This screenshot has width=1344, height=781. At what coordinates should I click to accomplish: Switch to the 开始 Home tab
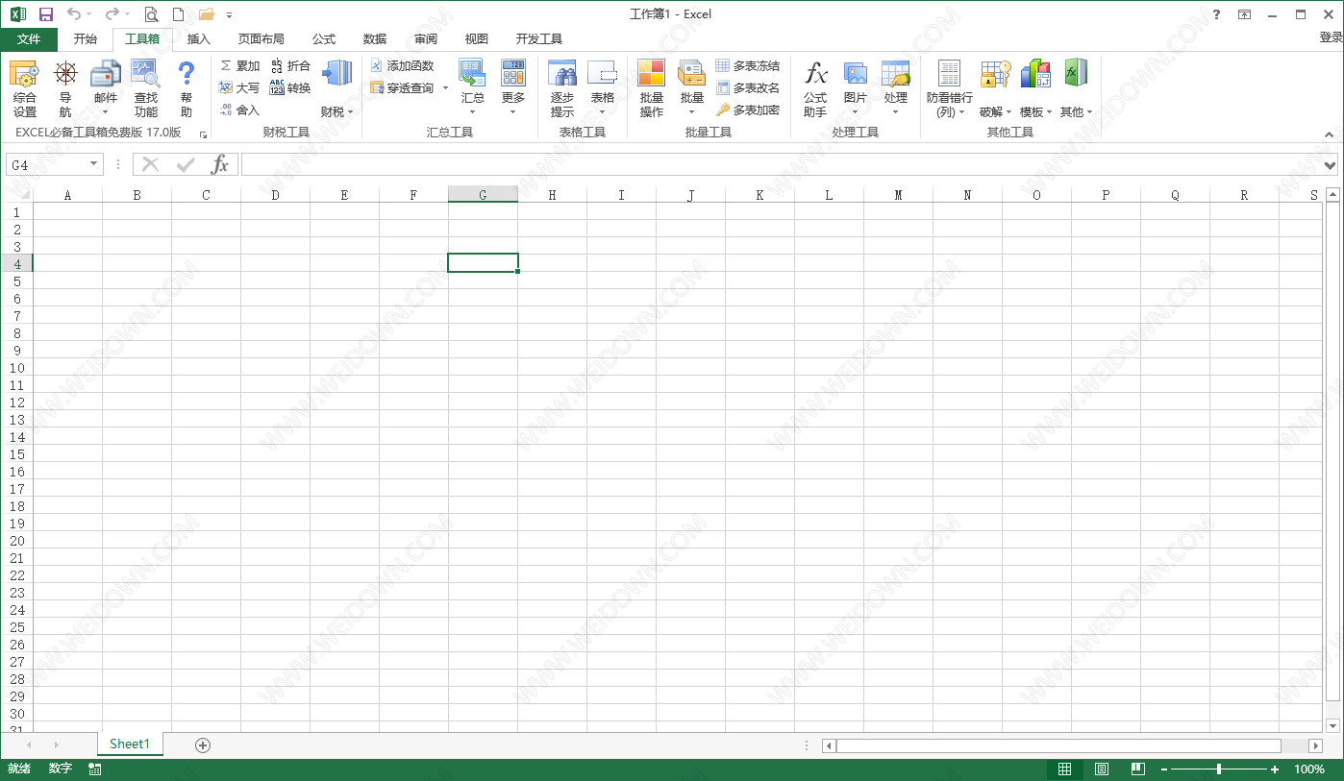coord(86,39)
